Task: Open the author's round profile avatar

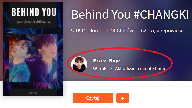Action: [79, 64]
